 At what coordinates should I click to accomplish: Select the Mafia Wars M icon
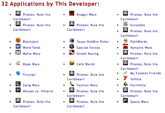pos(18,52)
